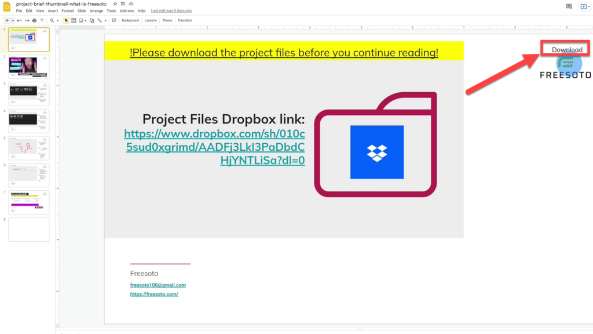Select the Paint format tool

(42, 20)
